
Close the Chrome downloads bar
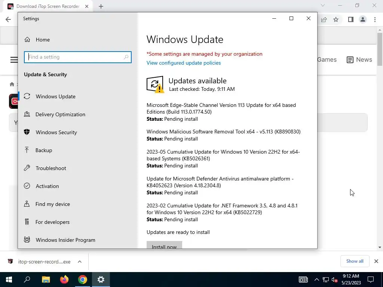pos(376,261)
